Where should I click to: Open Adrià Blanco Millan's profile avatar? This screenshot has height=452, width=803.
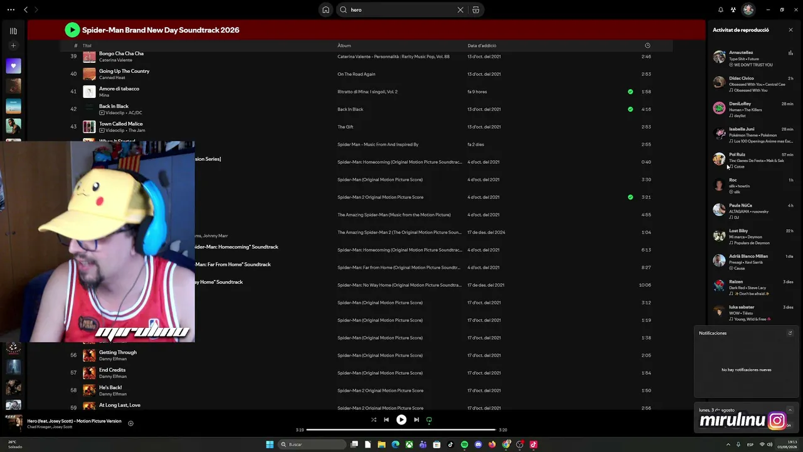tap(720, 261)
